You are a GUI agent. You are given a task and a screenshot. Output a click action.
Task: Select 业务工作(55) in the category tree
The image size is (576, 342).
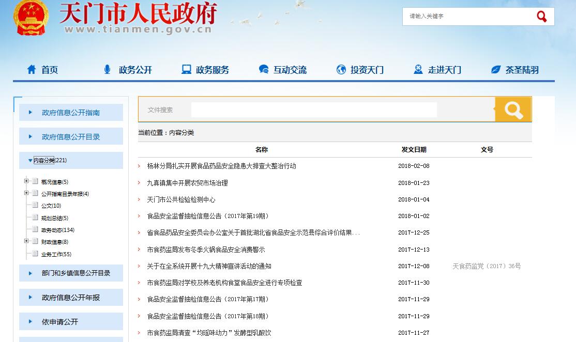click(x=56, y=254)
